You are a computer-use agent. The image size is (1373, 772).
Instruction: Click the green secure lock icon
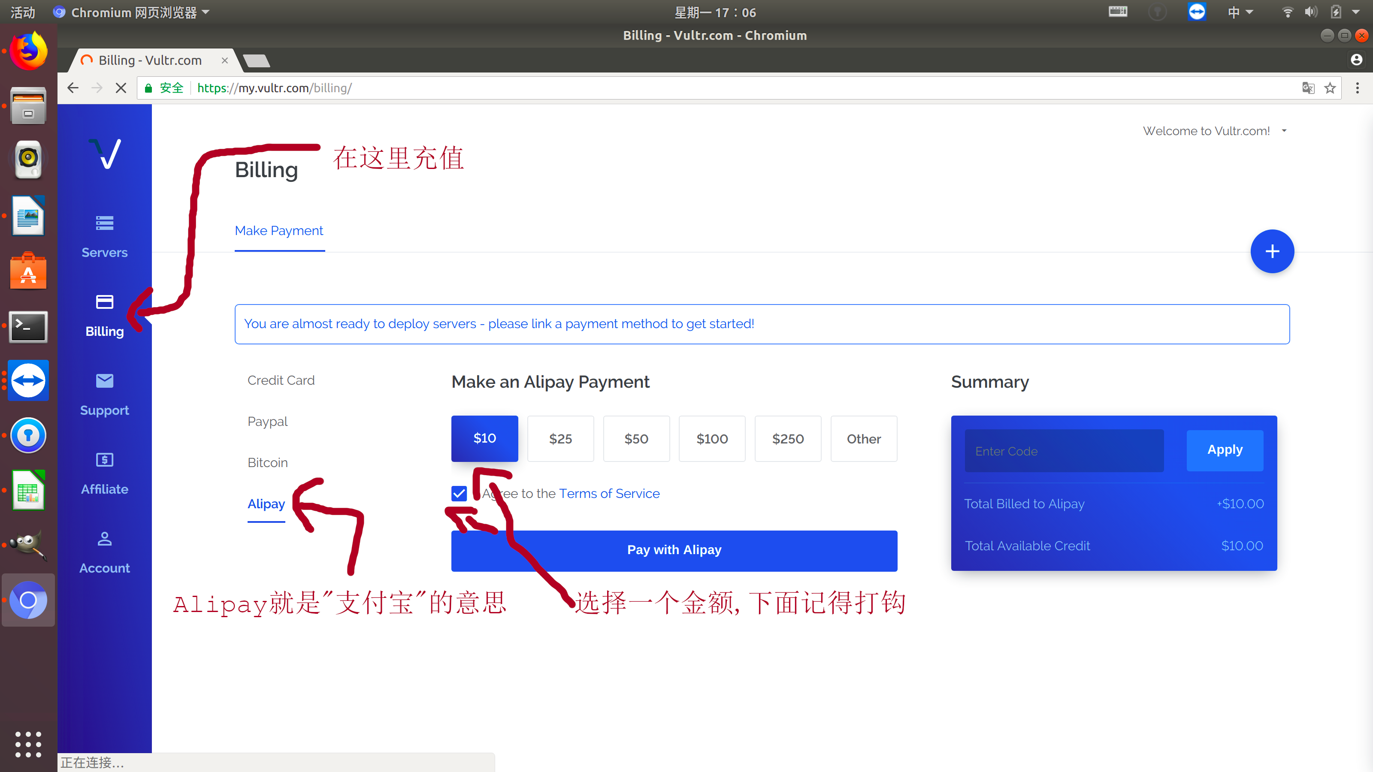[149, 88]
